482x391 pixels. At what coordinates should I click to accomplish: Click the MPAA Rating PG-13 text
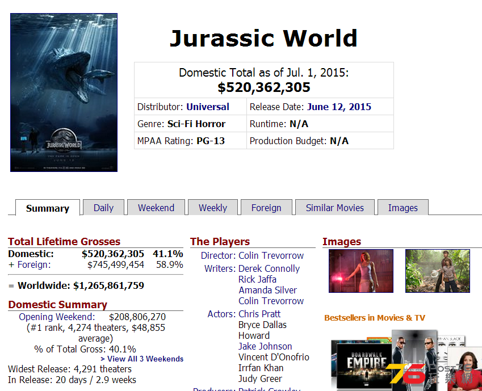(181, 141)
